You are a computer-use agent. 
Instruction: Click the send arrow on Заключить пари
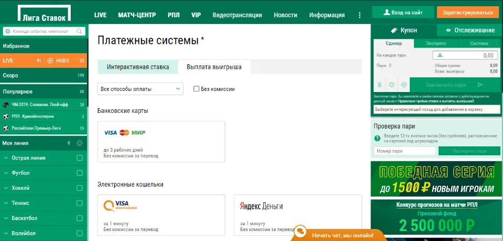[x=480, y=85]
